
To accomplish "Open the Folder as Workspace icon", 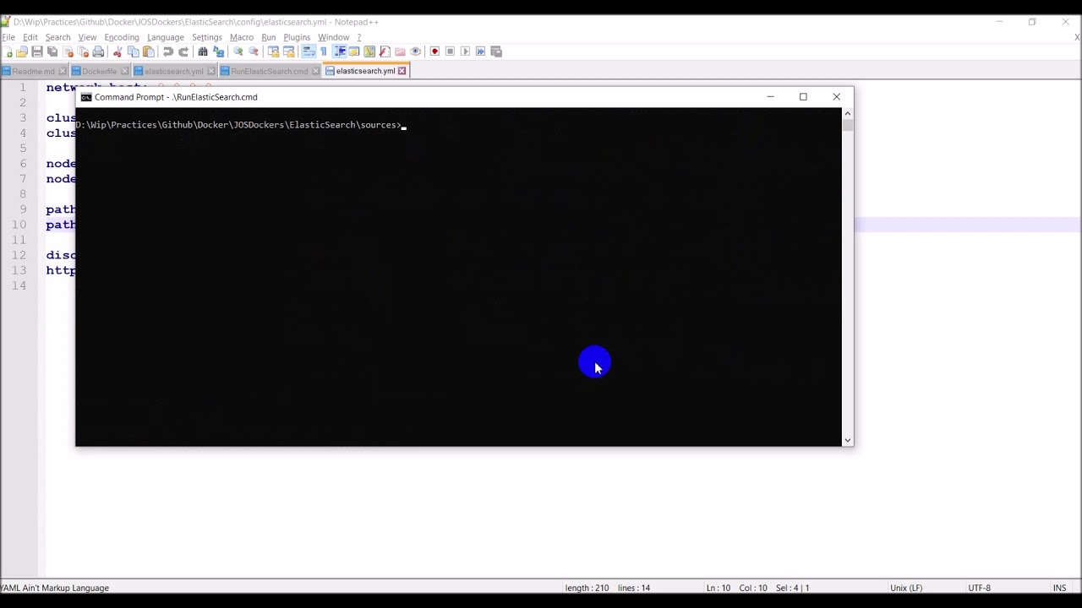I will pyautogui.click(x=400, y=52).
